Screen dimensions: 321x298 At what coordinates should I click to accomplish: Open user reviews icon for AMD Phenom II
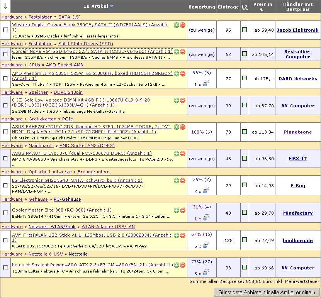[x=206, y=83]
